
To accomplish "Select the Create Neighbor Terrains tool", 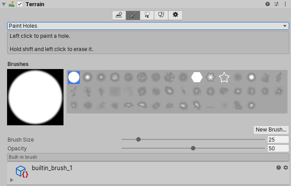I will [x=119, y=15].
